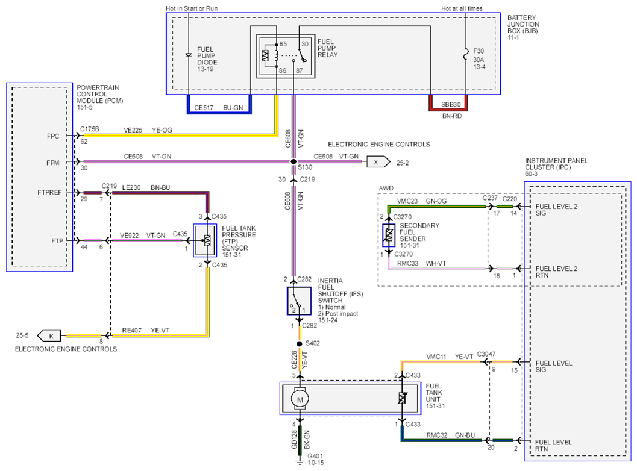Click the FUEL TANK UNIT 151-31 label
This screenshot has width=637, height=471.
point(435,396)
